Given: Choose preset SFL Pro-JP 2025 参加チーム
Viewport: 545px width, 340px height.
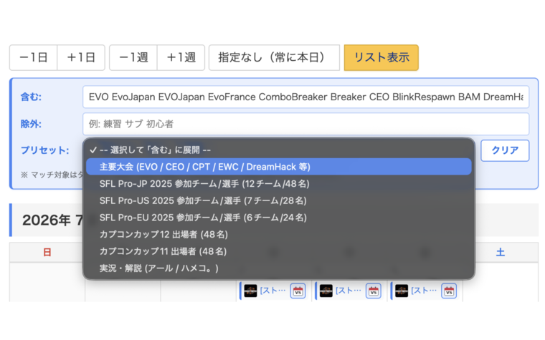Looking at the screenshot, I should coord(279,184).
